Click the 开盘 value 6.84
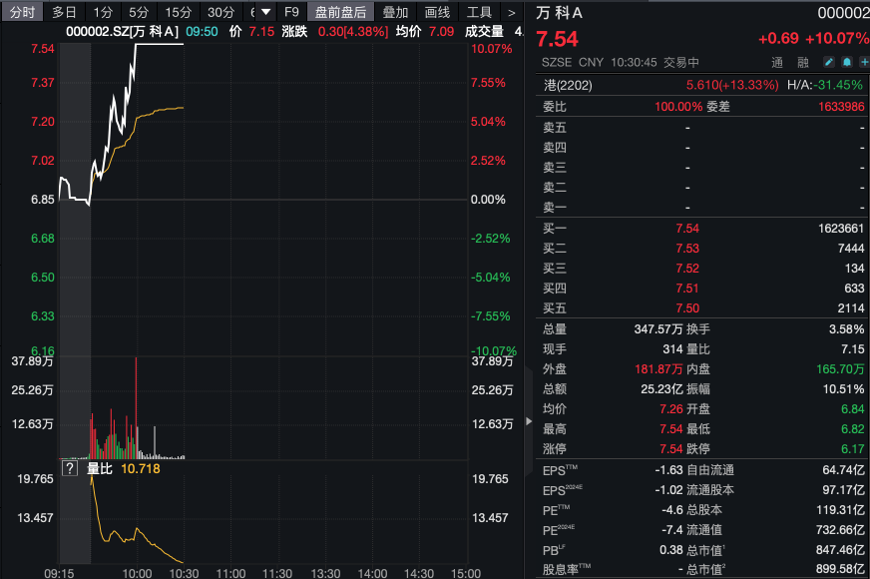The image size is (870, 579). [853, 409]
